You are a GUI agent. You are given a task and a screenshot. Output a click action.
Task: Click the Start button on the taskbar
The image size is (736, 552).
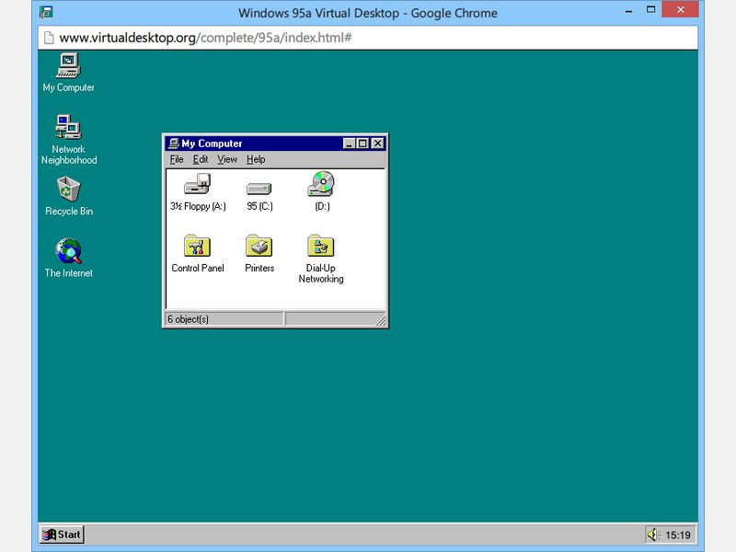pos(62,535)
